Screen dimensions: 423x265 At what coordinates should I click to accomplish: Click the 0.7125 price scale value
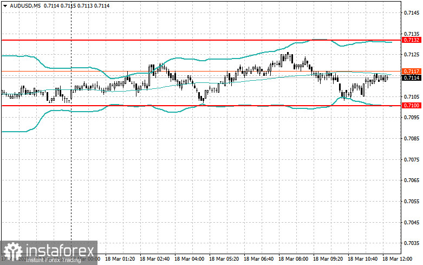tap(412, 55)
